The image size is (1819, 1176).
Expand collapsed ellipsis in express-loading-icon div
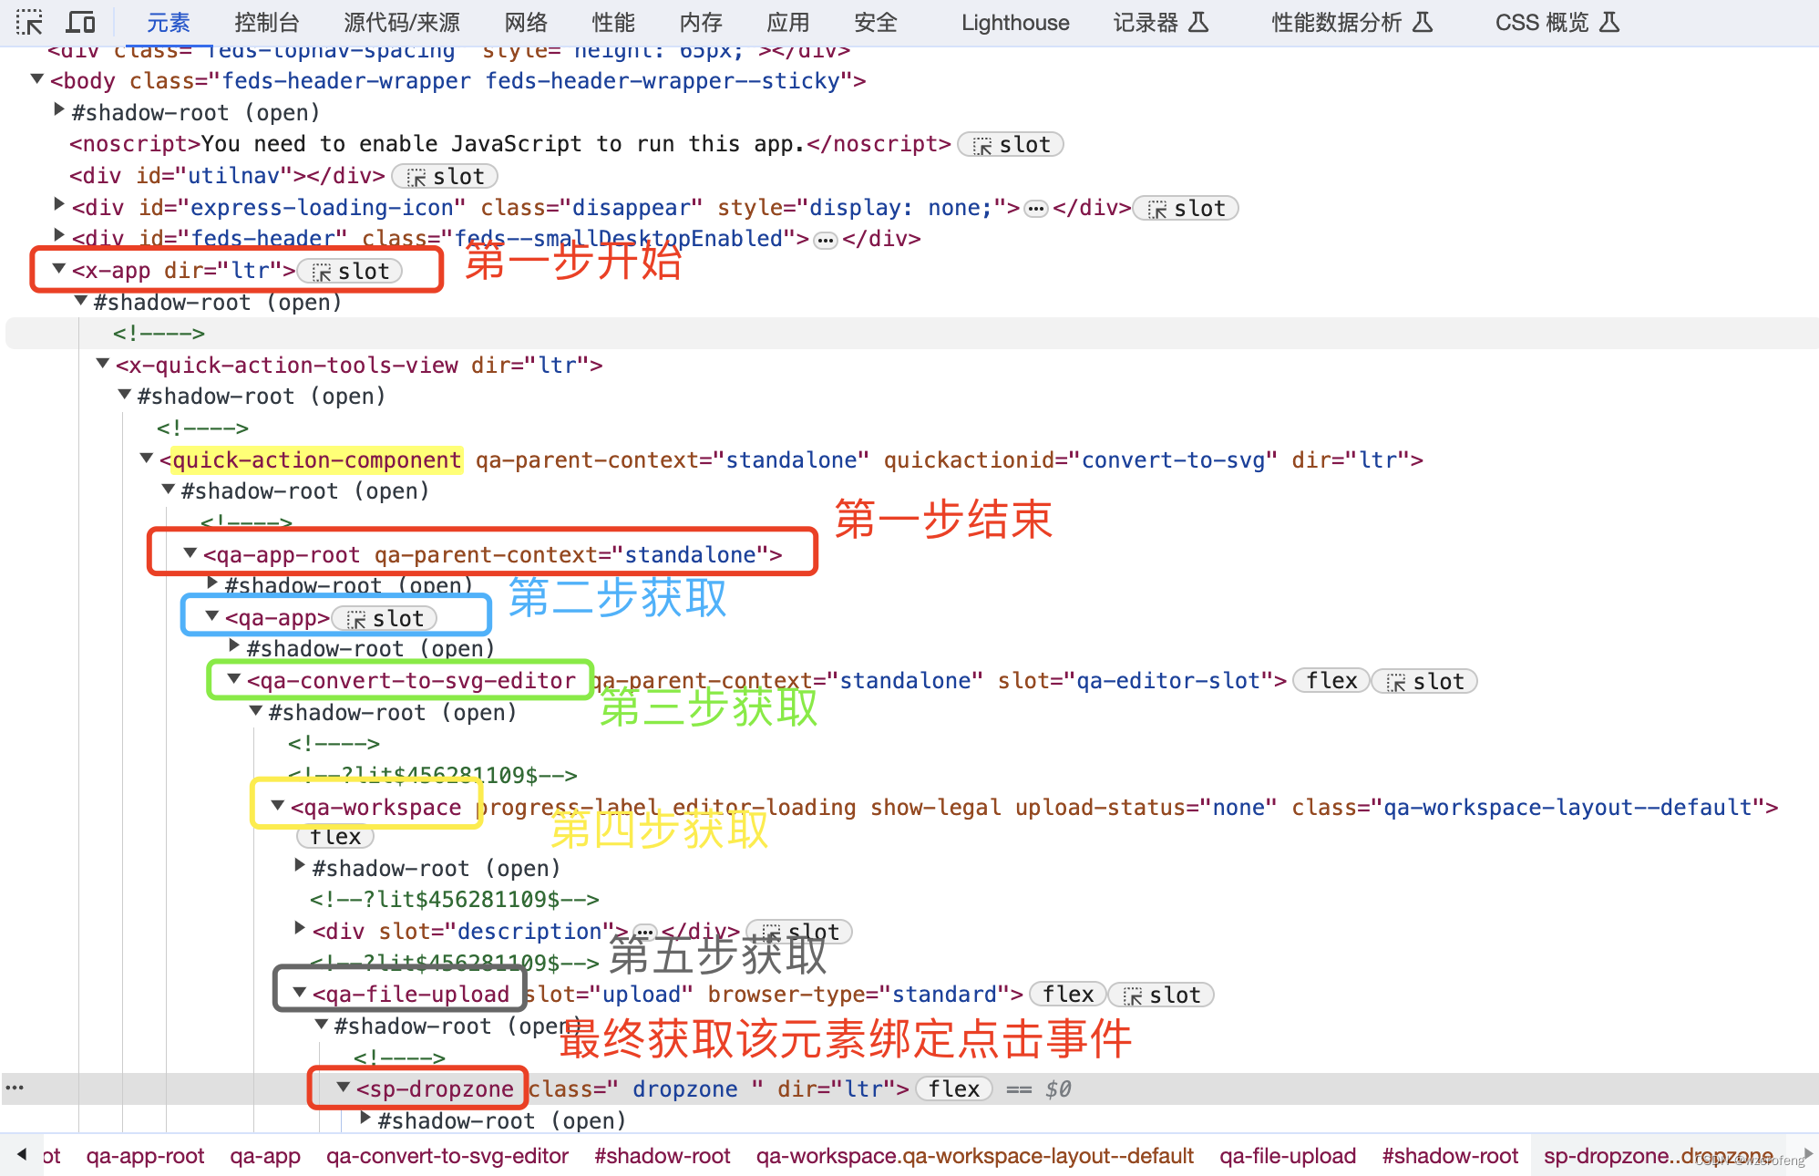click(x=1036, y=209)
